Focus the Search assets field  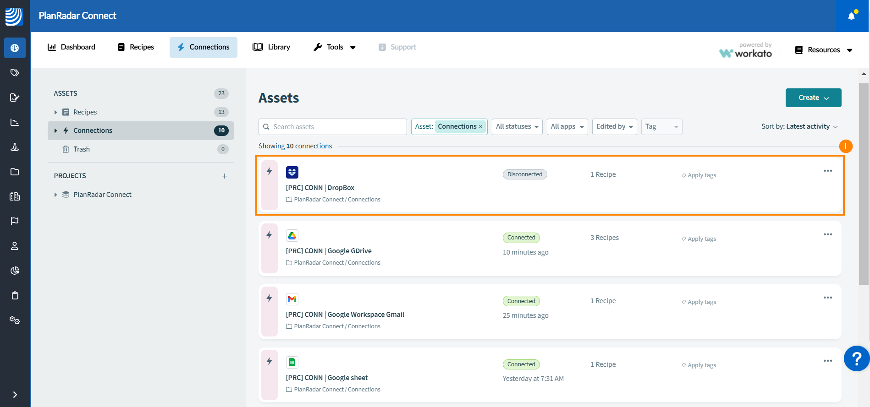tap(333, 127)
